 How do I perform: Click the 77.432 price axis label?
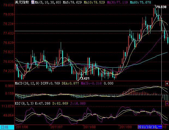point(8,33)
